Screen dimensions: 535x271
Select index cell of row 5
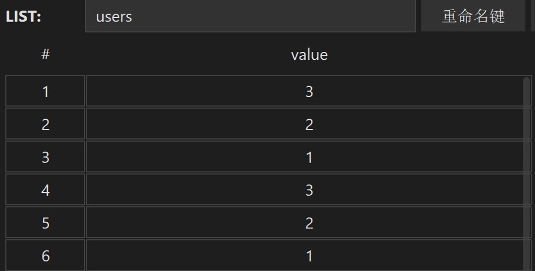[45, 222]
